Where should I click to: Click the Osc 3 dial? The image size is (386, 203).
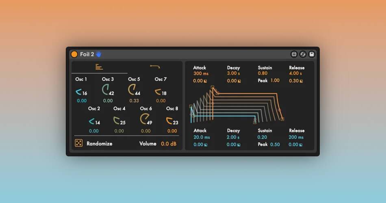105,90
